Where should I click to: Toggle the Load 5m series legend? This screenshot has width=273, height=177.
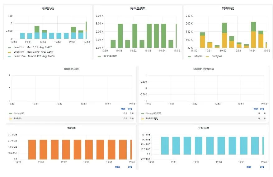click(19, 52)
